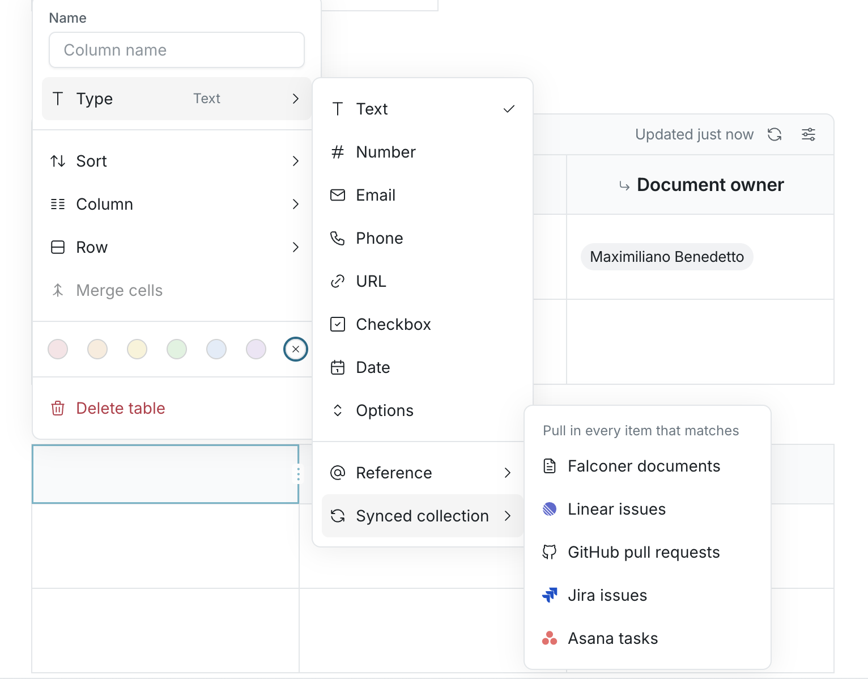Click the GitHub pull requests logo icon
The image size is (868, 679).
coord(550,552)
